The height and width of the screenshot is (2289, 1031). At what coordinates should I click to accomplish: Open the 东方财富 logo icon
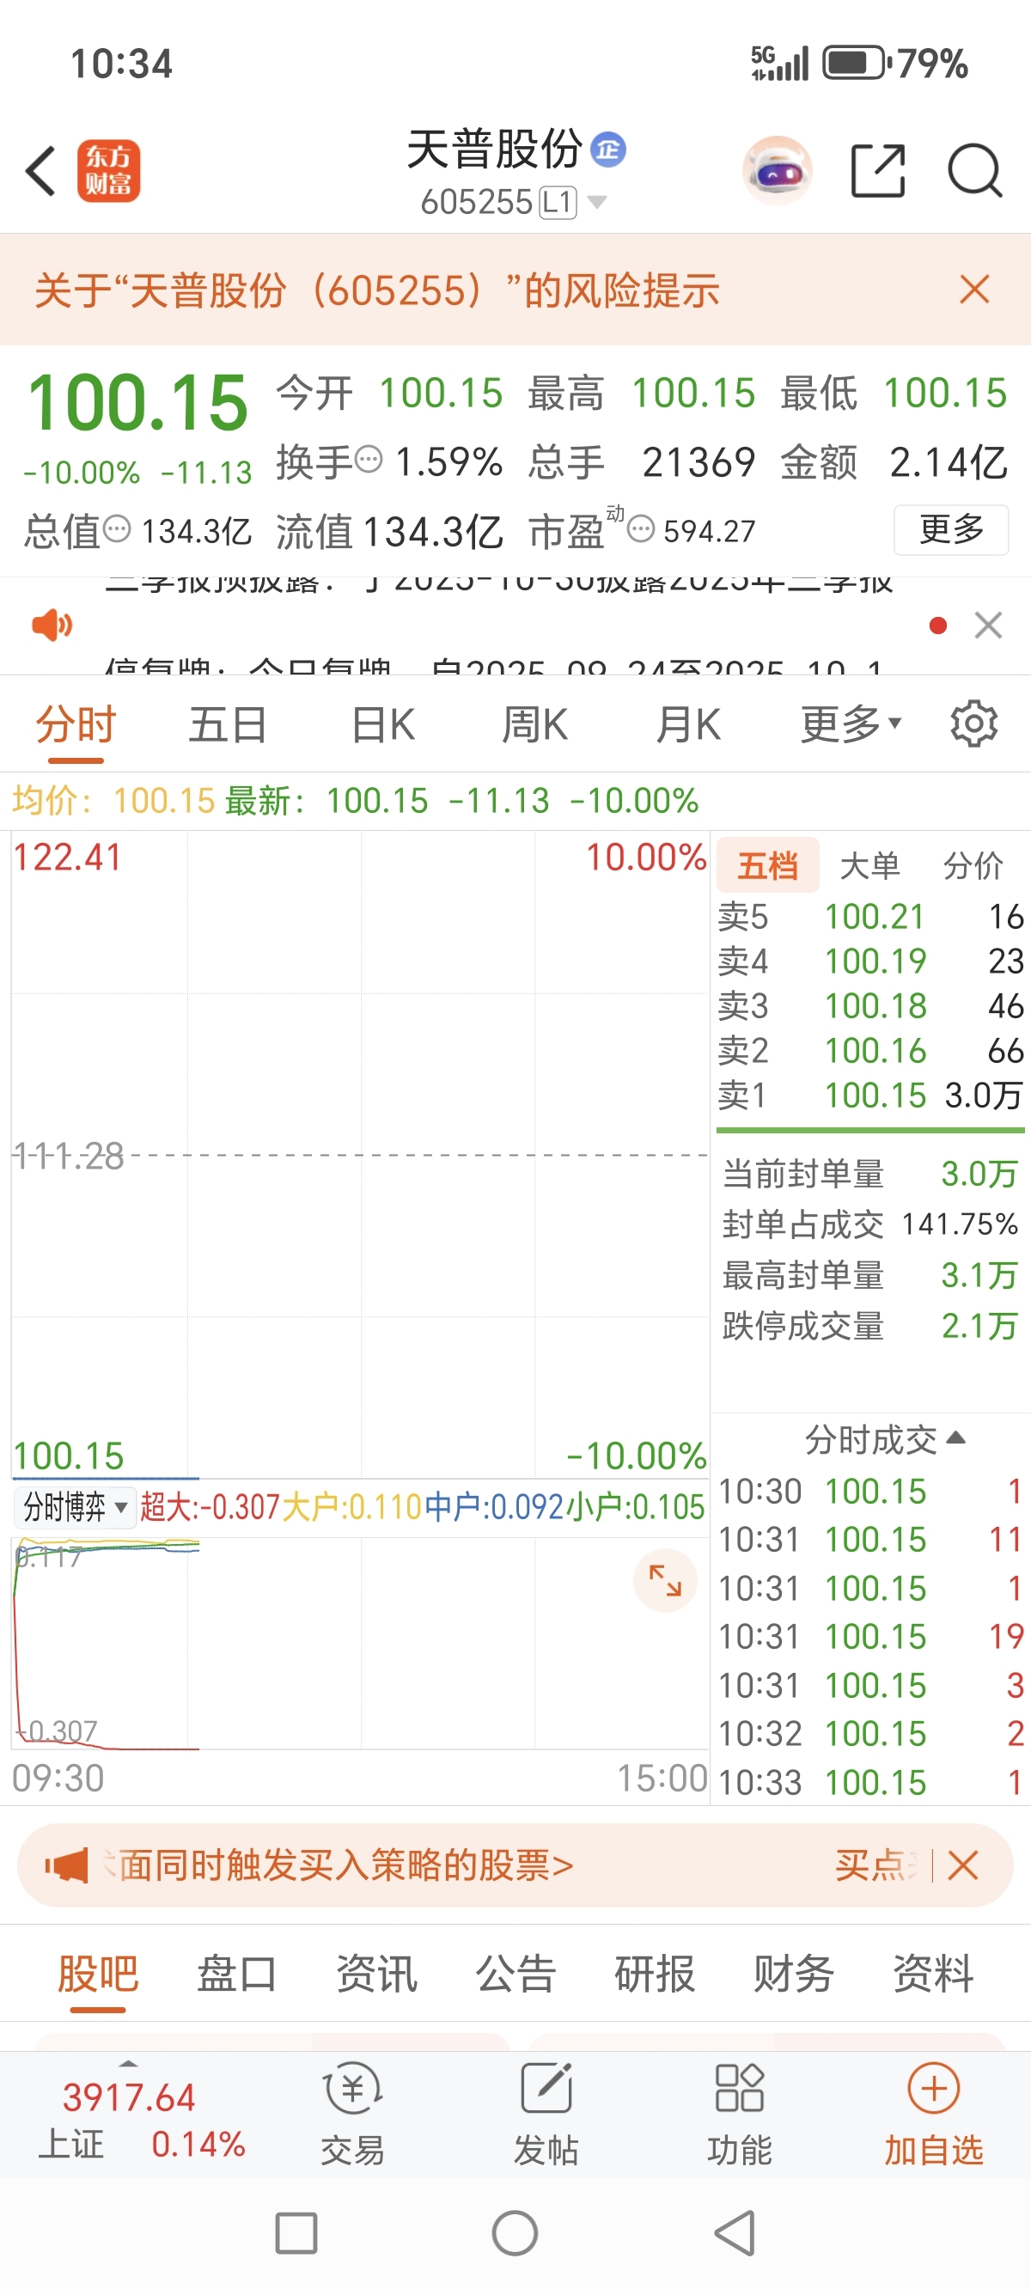coord(108,171)
